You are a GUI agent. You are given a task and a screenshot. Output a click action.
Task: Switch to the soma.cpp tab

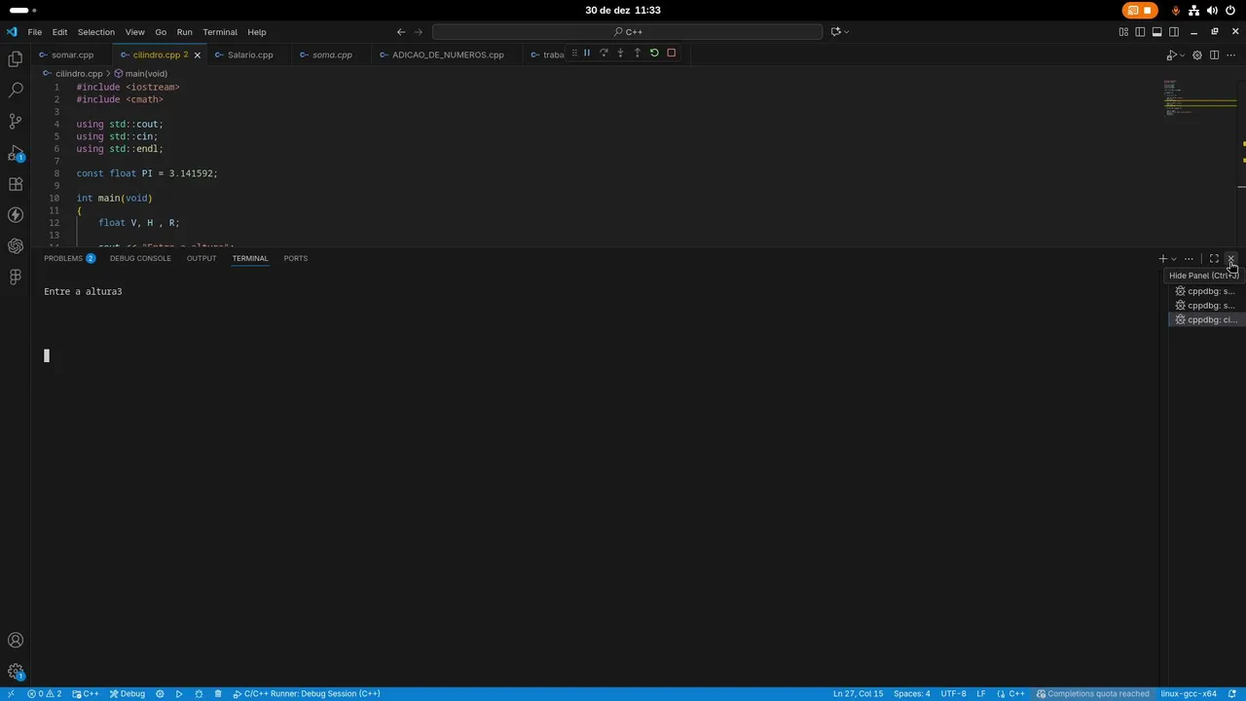[332, 55]
